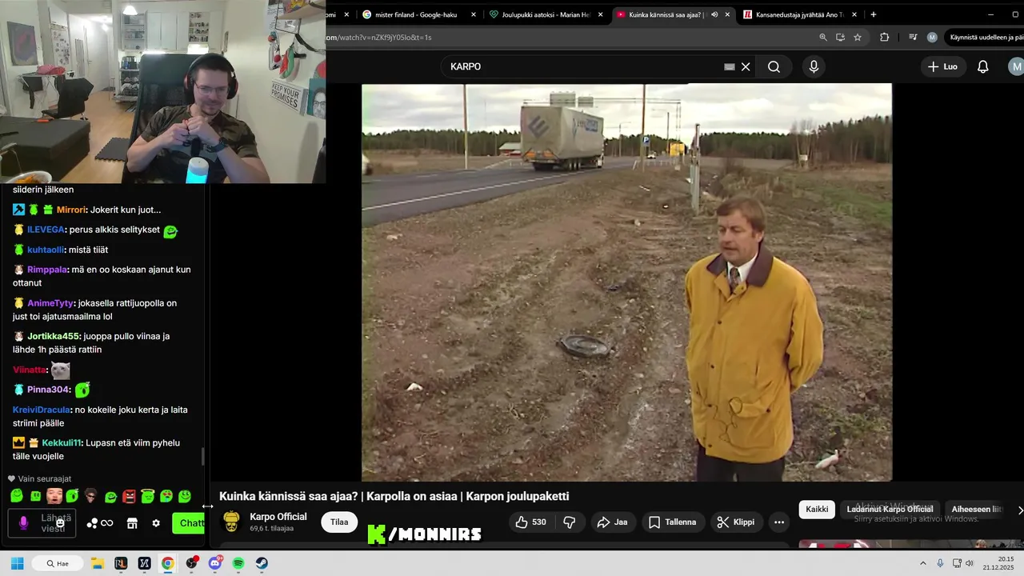Open the YouTube account avatar menu

tap(1016, 66)
